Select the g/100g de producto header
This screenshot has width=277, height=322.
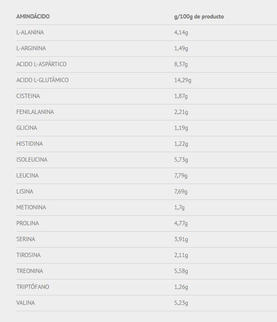(x=199, y=17)
